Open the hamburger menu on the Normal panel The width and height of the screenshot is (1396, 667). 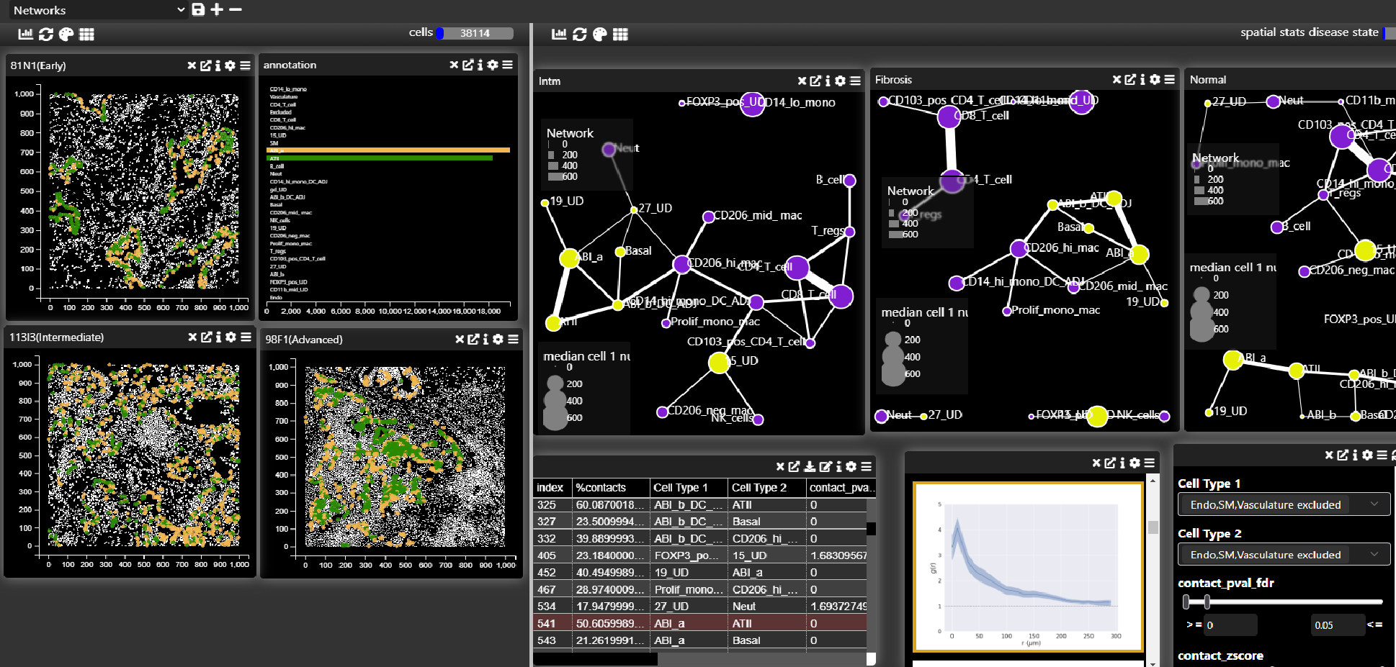click(1393, 80)
